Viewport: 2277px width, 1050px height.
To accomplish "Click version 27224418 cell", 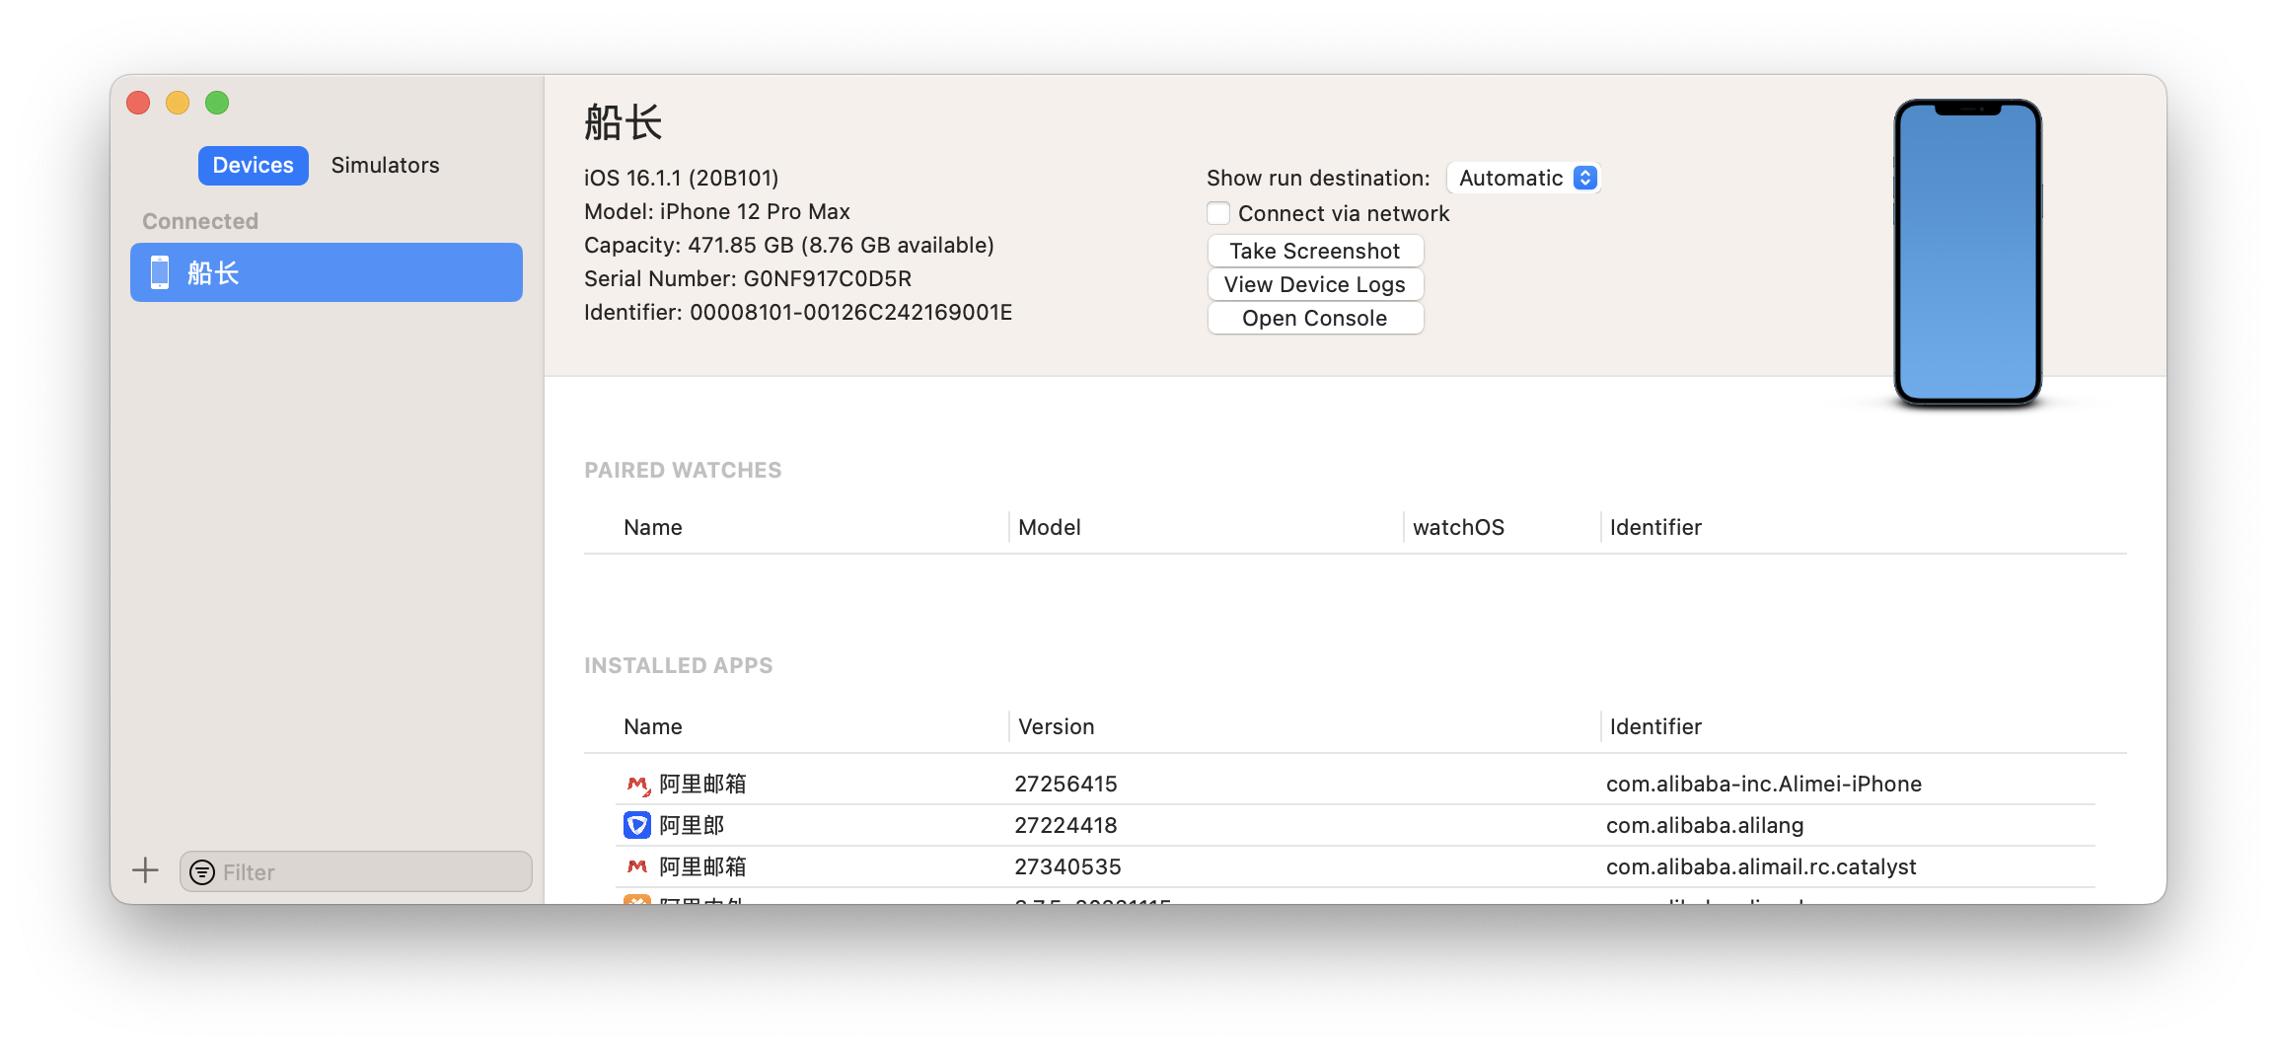I will [x=1065, y=825].
